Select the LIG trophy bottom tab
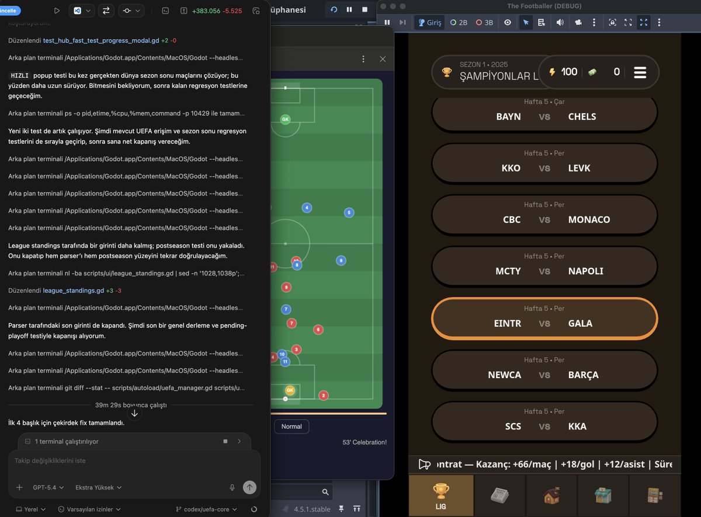This screenshot has height=517, width=701. [441, 495]
